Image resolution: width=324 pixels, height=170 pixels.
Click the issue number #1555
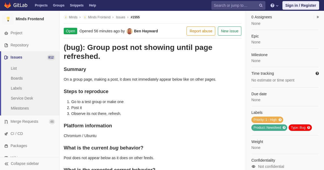(x=135, y=17)
